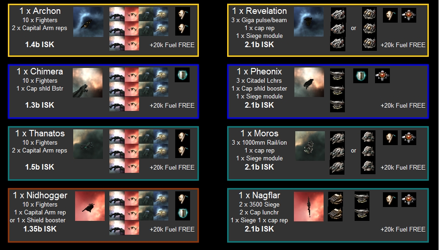The height and width of the screenshot is (250, 439).
Task: Click the Archon bottom-left fighter icon
Action: 117,43
